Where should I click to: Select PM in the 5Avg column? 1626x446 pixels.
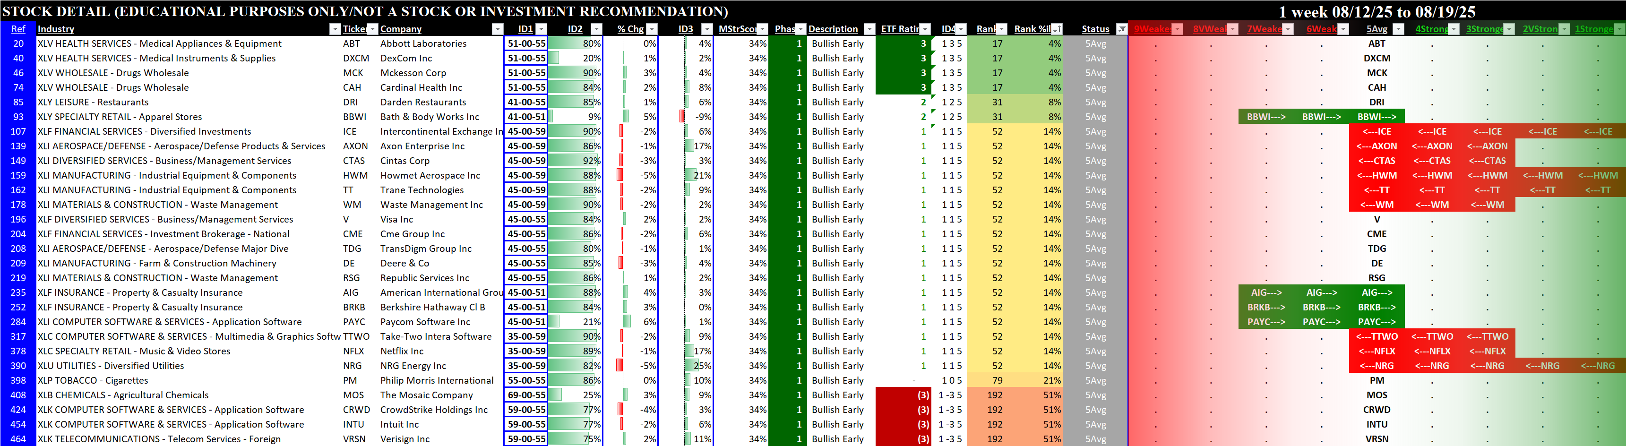[1377, 380]
